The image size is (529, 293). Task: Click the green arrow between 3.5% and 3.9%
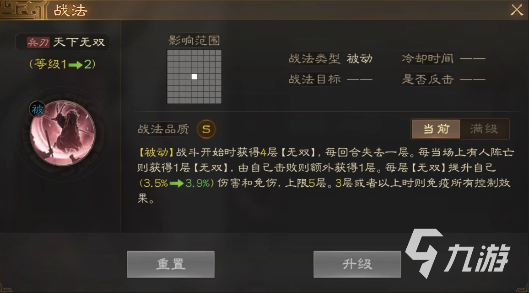tap(177, 183)
